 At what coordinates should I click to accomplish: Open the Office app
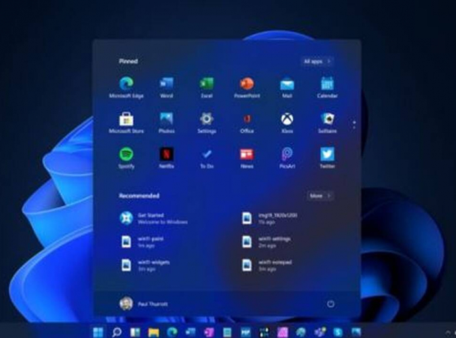[x=247, y=122]
